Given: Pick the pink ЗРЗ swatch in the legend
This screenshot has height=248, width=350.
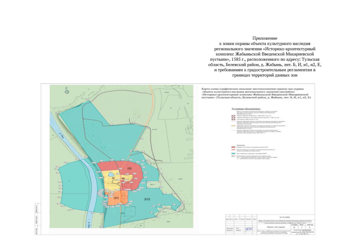Looking at the screenshot, I should (x=233, y=150).
